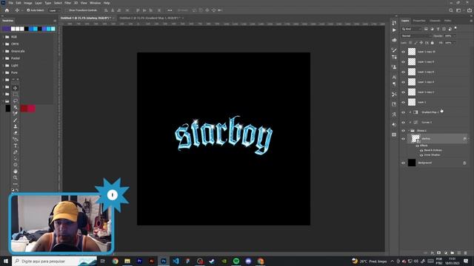Select the Brush tool
The width and height of the screenshot is (474, 266).
coord(15,120)
